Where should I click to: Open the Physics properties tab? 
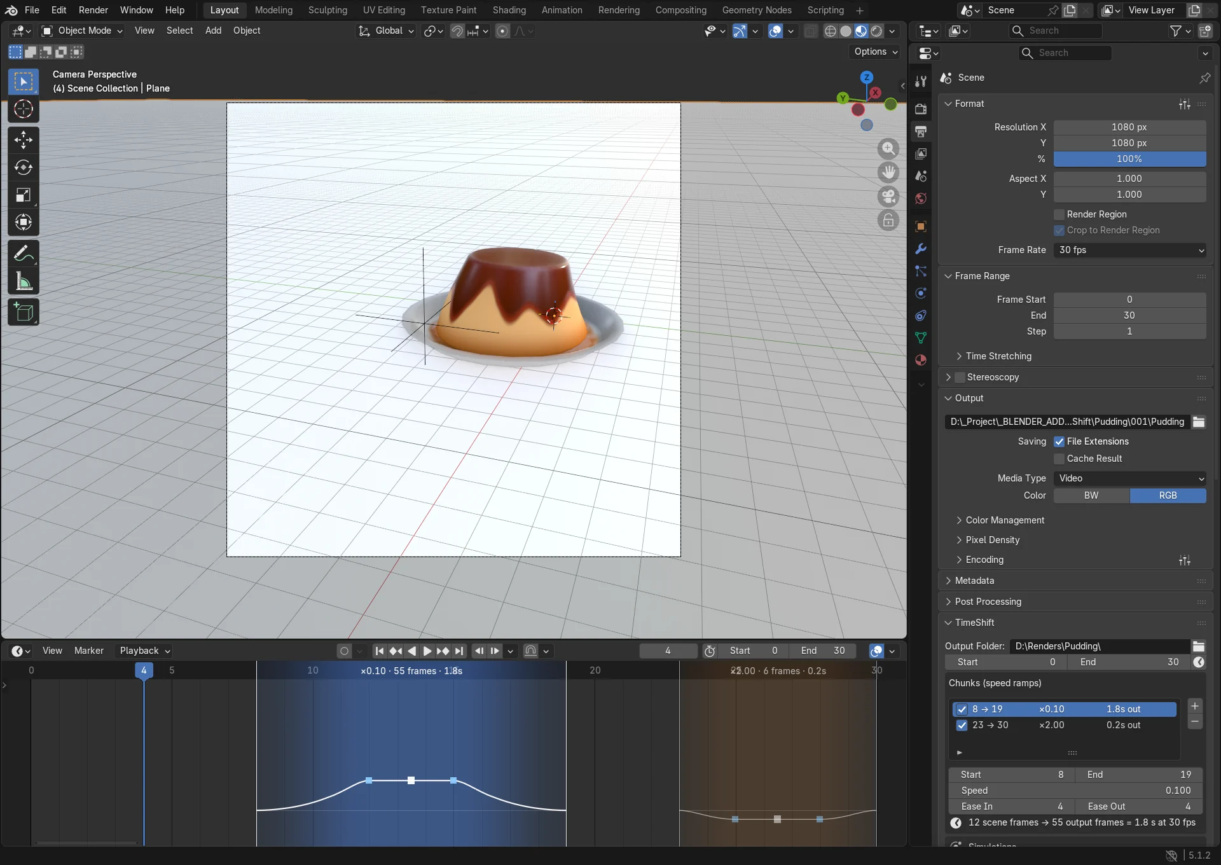point(921,293)
